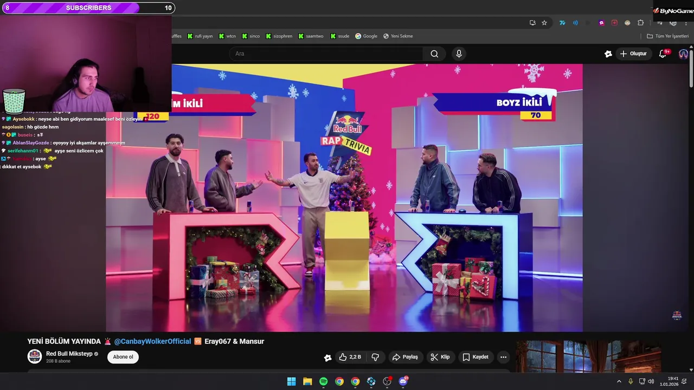Click the Ara search input field
The height and width of the screenshot is (390, 694).
[x=326, y=54]
